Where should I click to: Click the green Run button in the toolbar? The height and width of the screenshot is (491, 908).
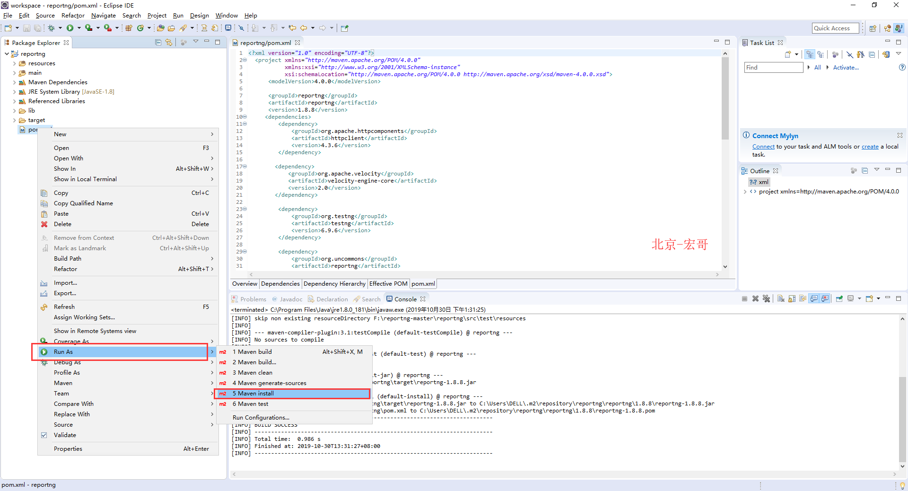[x=70, y=28]
